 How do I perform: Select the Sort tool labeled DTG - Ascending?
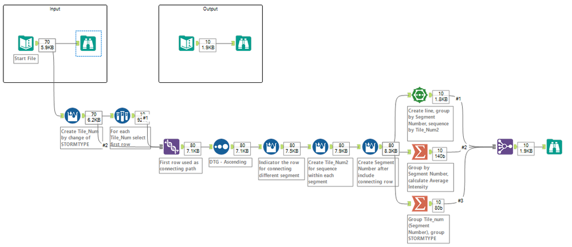point(221,146)
